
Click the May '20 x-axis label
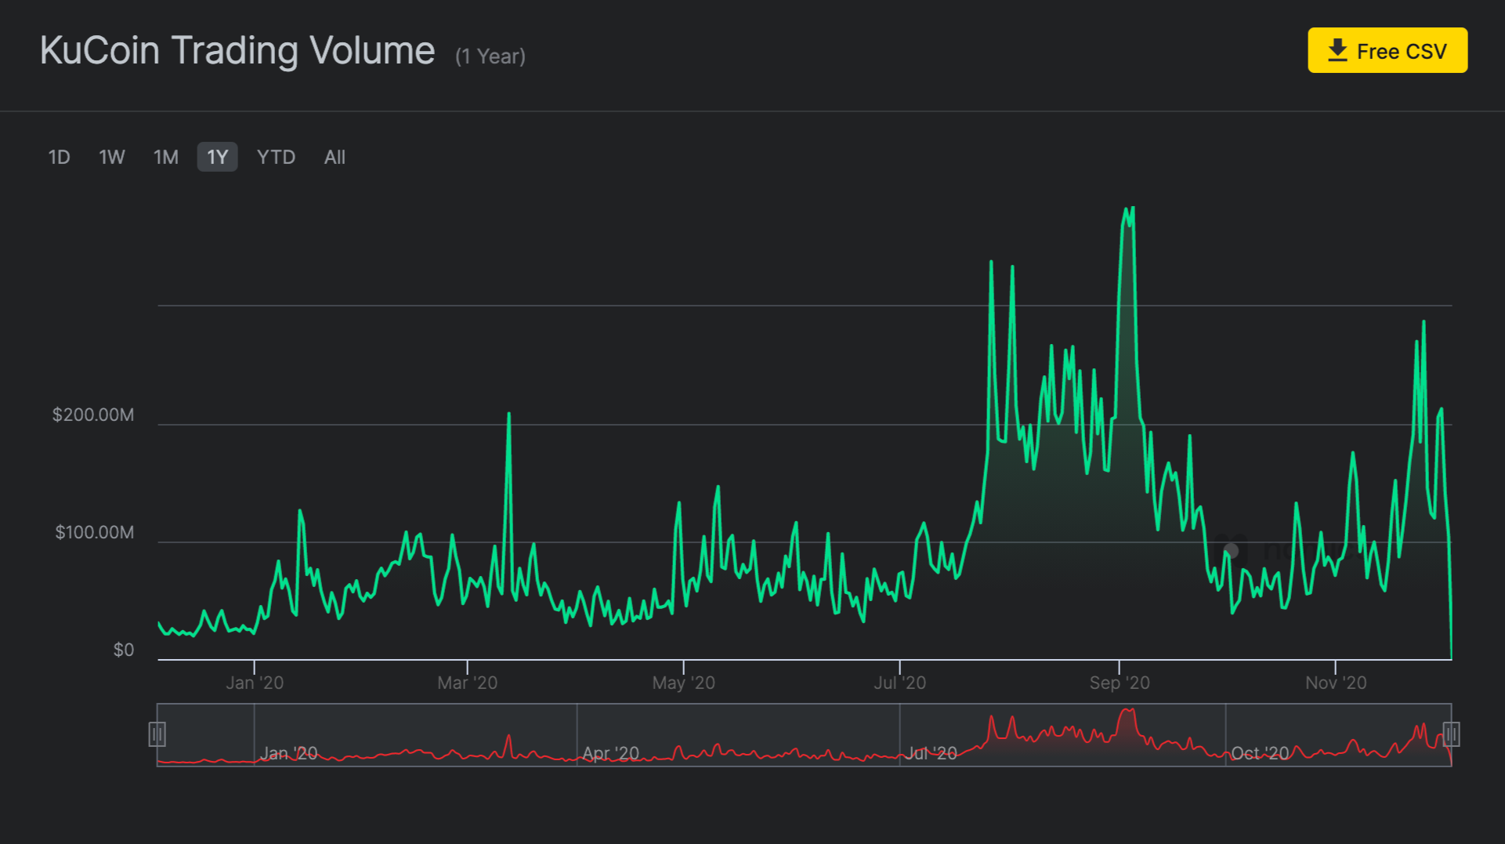(684, 683)
